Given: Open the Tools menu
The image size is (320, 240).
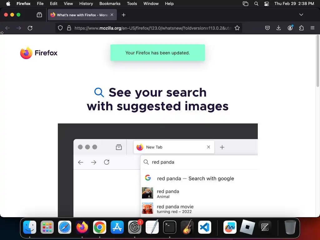Looking at the screenshot, I should tap(132, 3).
